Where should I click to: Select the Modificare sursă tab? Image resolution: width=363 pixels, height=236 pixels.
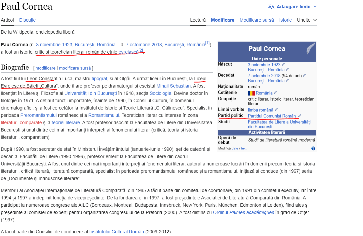(256, 20)
